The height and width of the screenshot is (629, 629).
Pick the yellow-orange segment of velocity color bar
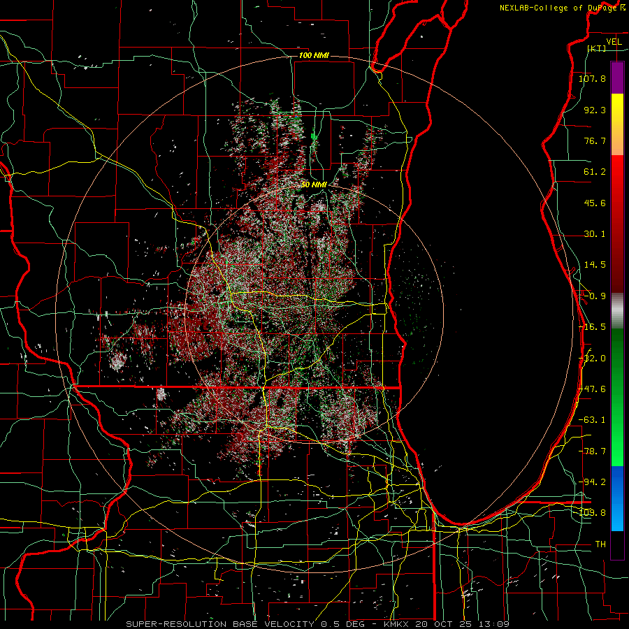tap(617, 124)
